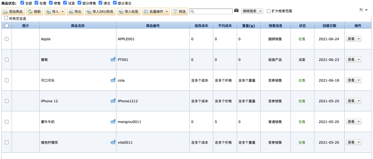Image resolution: width=373 pixels, height=159 pixels.
Task: Sort by 创建日期 column header
Action: click(x=329, y=26)
